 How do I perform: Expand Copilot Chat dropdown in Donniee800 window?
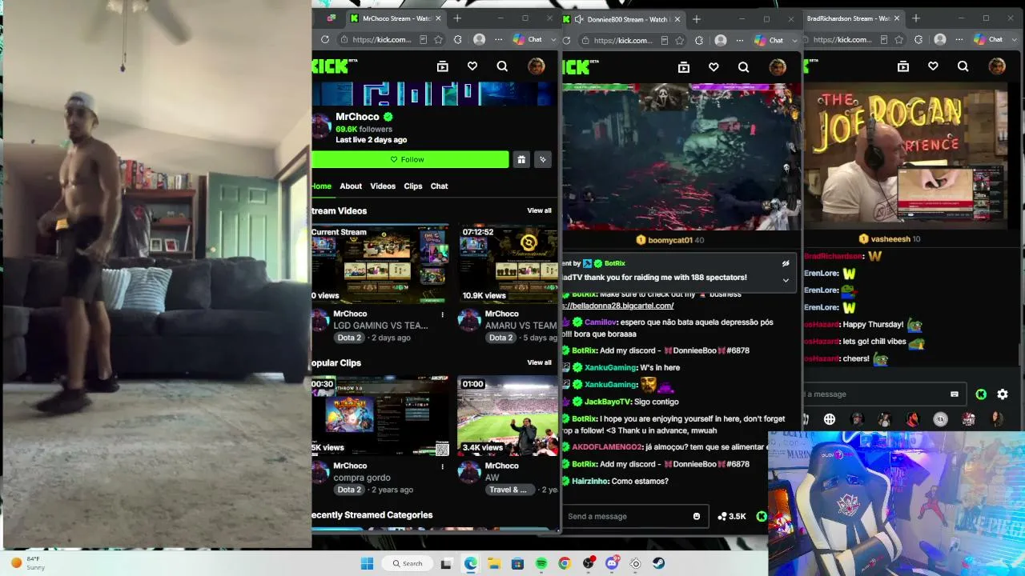tap(794, 40)
